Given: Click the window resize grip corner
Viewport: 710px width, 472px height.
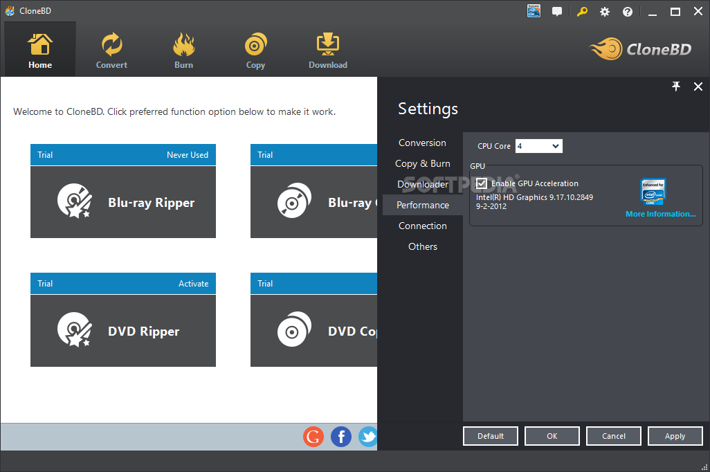Looking at the screenshot, I should tap(704, 467).
